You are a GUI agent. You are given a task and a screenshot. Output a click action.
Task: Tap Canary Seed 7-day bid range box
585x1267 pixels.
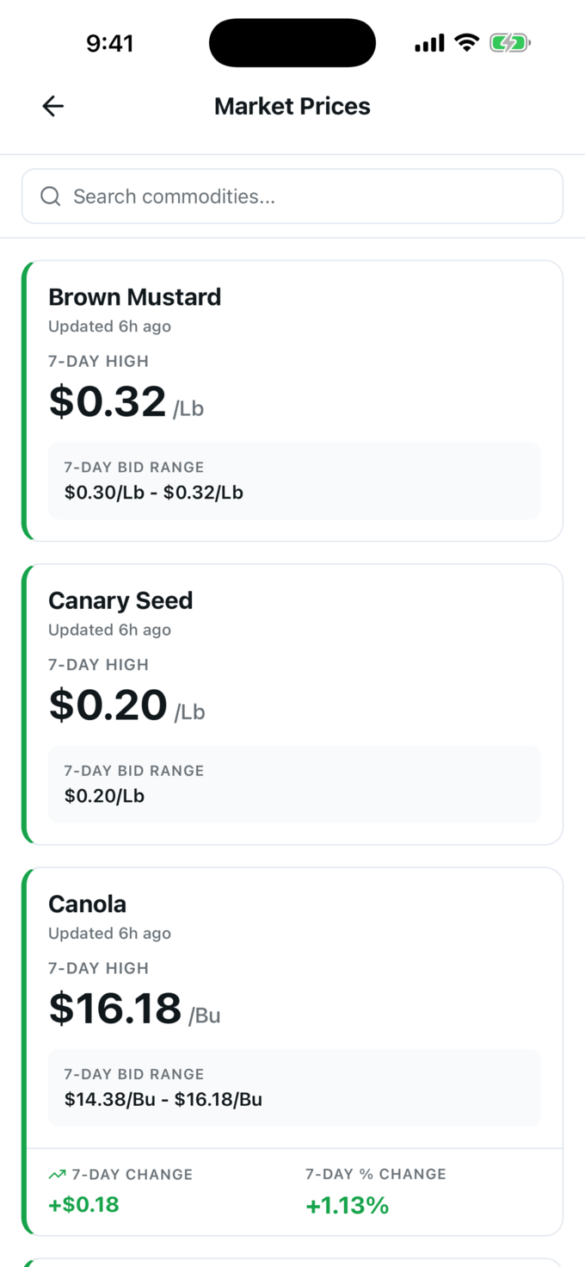point(294,784)
